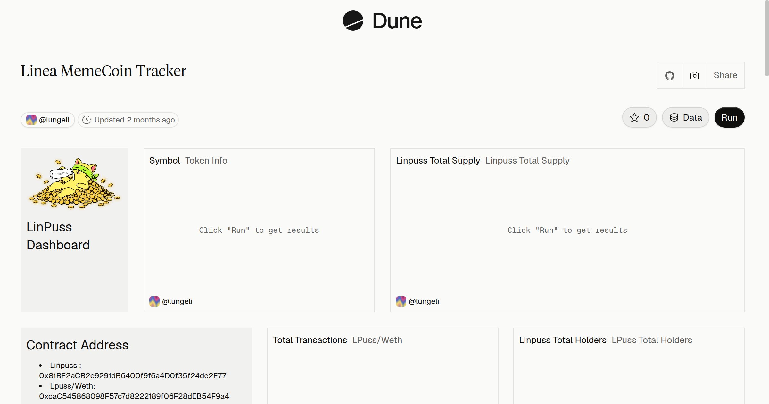The height and width of the screenshot is (404, 769).
Task: Click the LinPuss Dashboard text
Action: pyautogui.click(x=58, y=236)
